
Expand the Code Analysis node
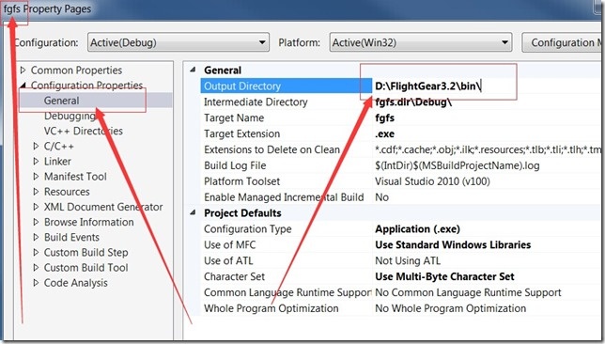pos(36,283)
